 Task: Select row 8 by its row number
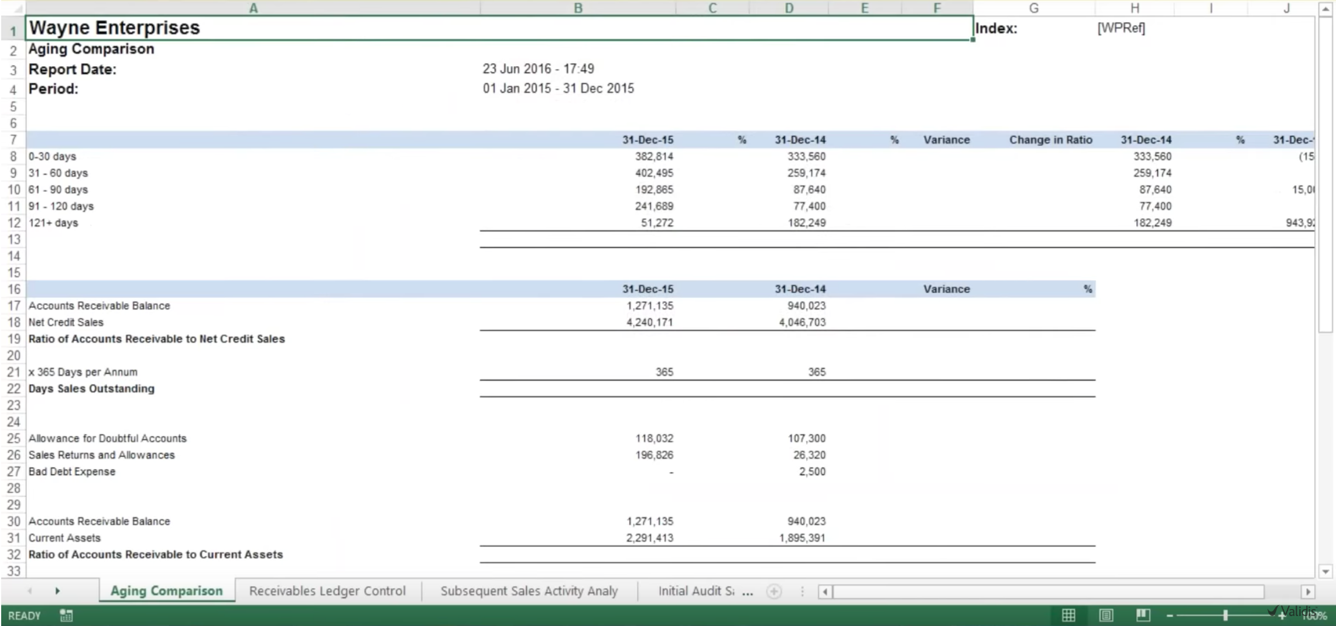[x=13, y=156]
